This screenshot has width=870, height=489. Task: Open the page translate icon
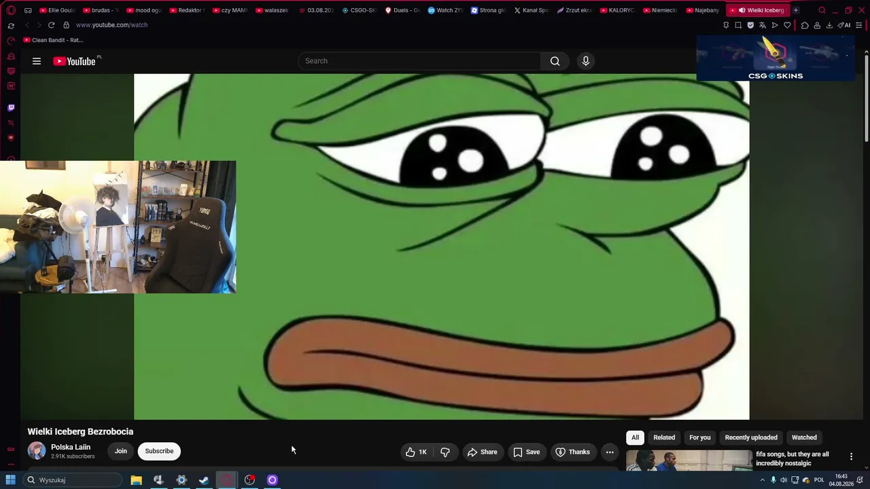[x=763, y=25]
